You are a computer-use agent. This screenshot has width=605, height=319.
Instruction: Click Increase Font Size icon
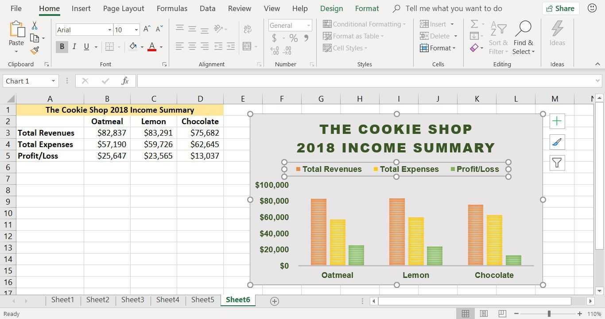pyautogui.click(x=147, y=30)
